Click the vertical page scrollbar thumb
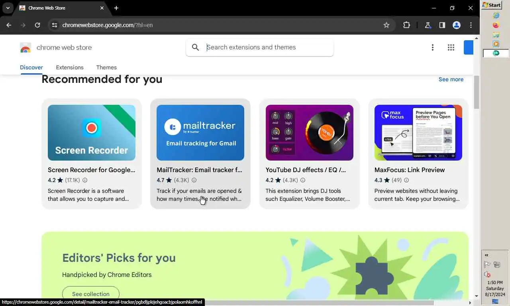Image resolution: width=510 pixels, height=306 pixels. click(477, 92)
